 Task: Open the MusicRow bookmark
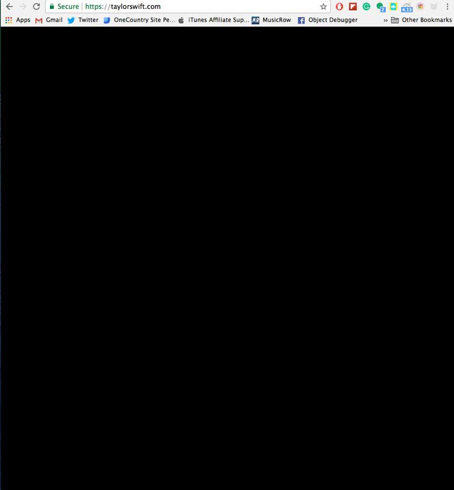pyautogui.click(x=271, y=20)
